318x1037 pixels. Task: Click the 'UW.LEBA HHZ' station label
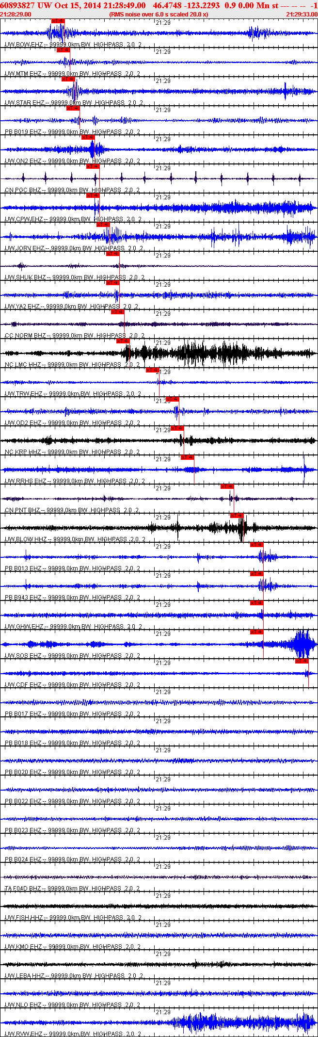(24, 976)
